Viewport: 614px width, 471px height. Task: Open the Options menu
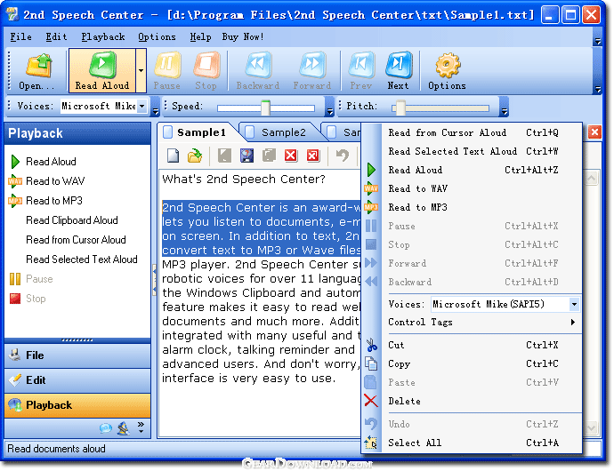(157, 36)
